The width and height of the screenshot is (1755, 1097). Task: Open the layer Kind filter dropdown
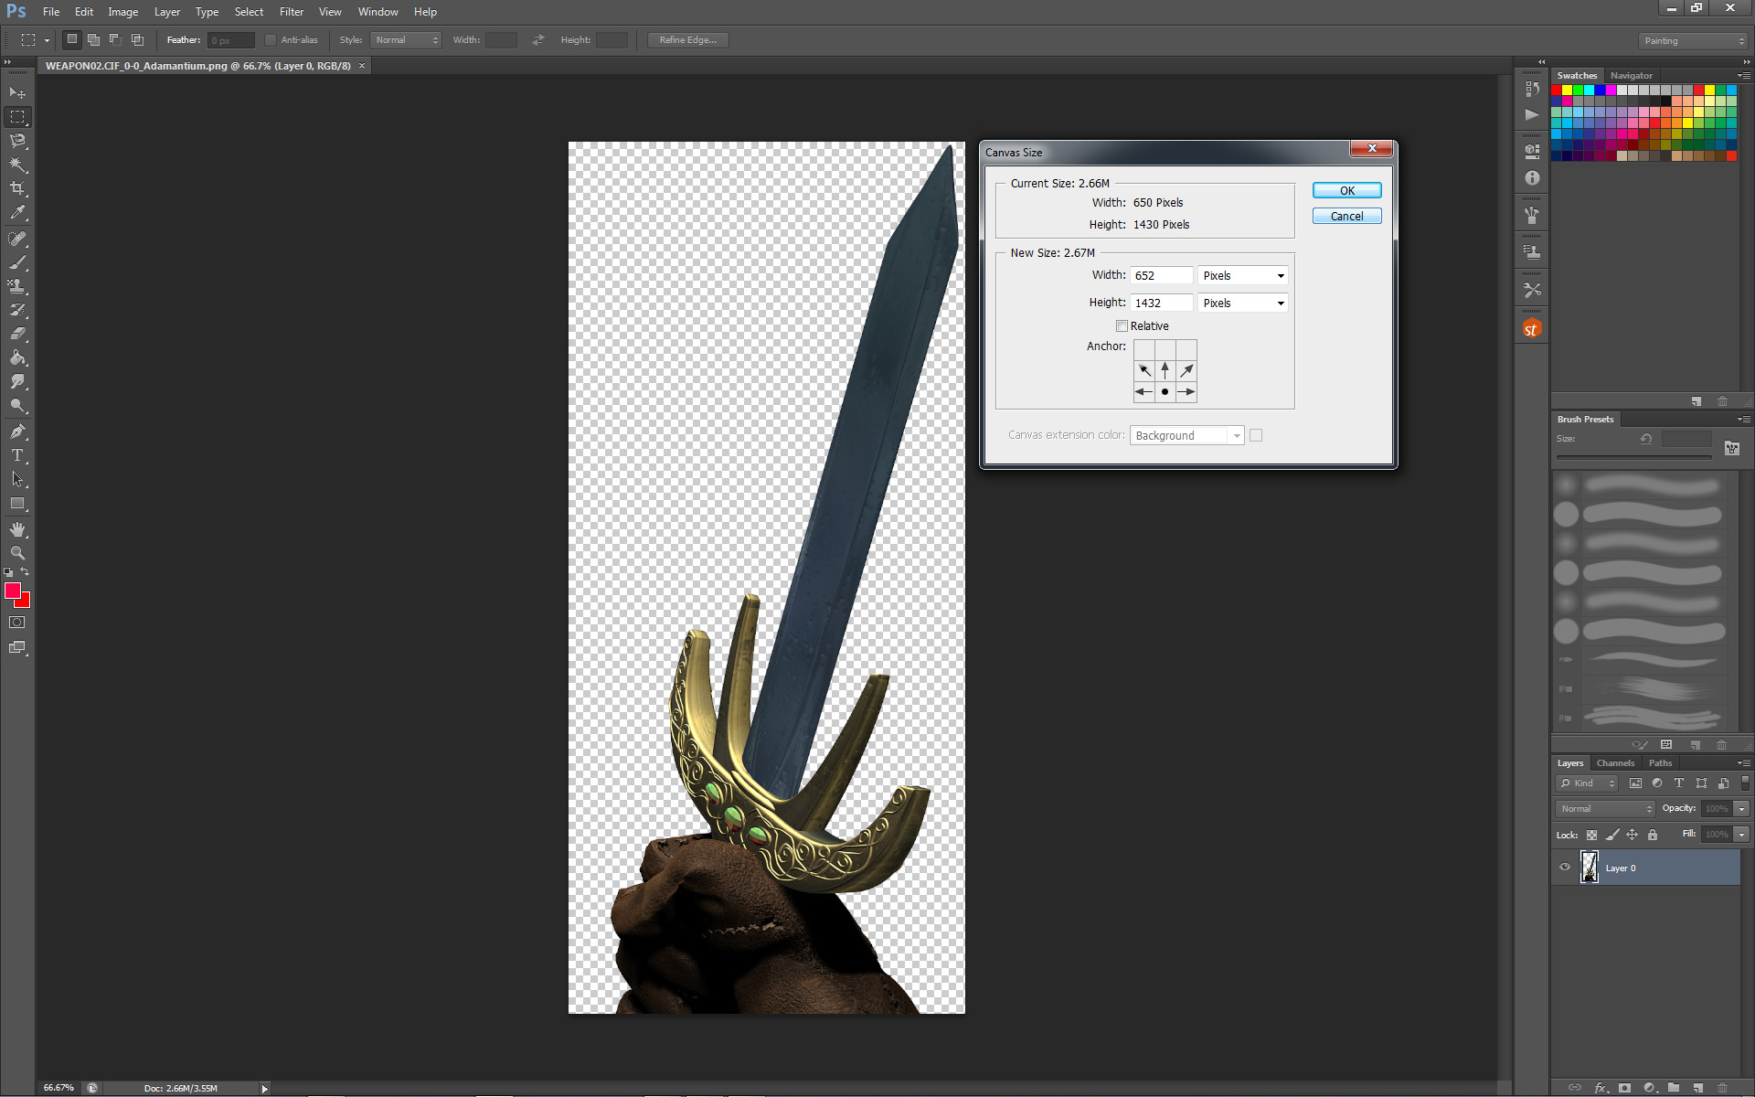click(1587, 783)
